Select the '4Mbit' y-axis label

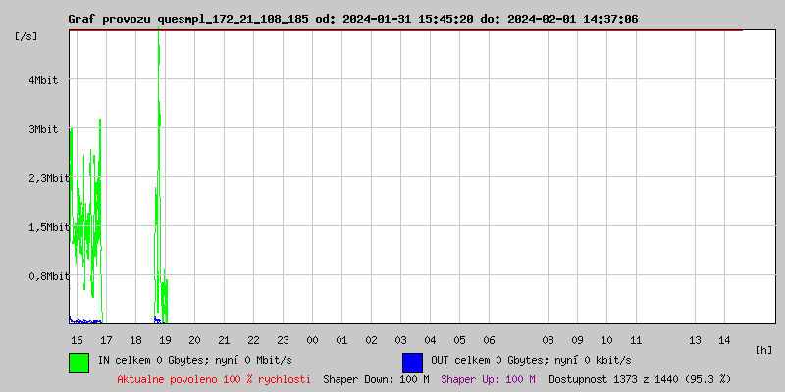(x=43, y=80)
